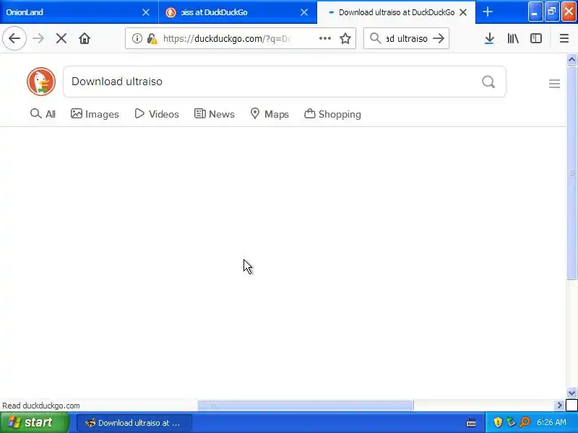Image resolution: width=578 pixels, height=433 pixels.
Task: Click the horizontal scrollbar right arrow
Action: pyautogui.click(x=559, y=406)
